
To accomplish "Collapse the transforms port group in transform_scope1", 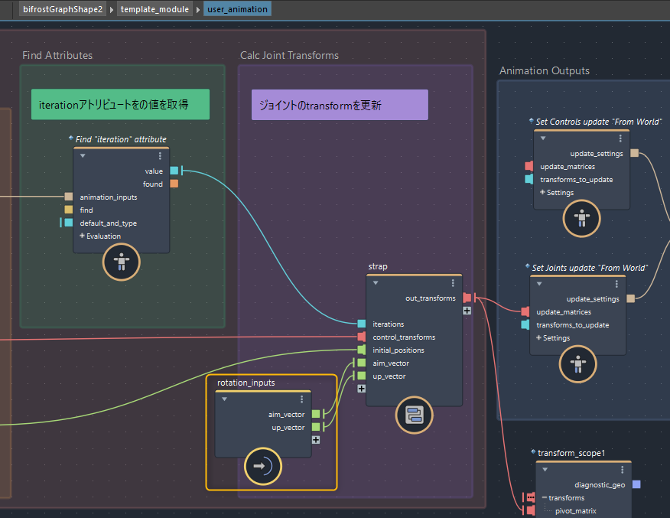I will (x=544, y=498).
